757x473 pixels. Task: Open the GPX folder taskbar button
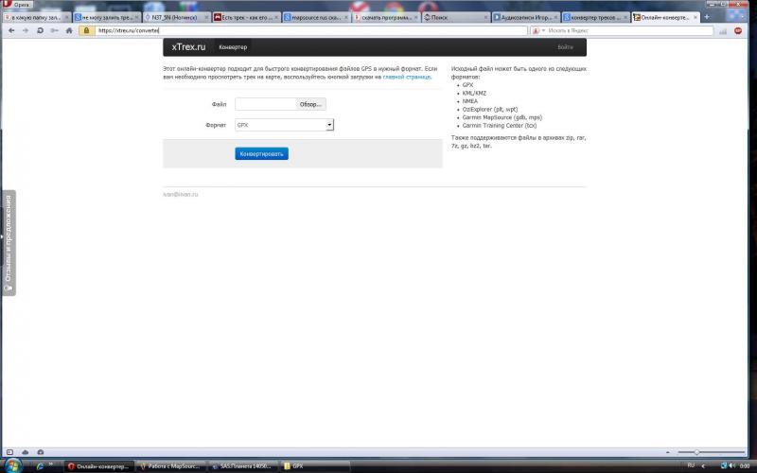coord(315,466)
